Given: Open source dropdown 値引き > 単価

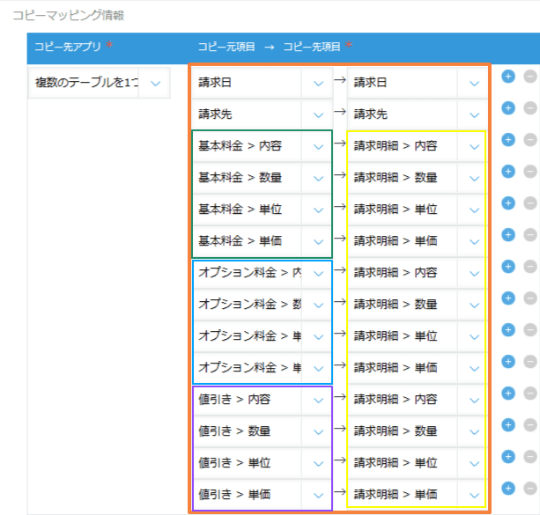Looking at the screenshot, I should point(263,495).
